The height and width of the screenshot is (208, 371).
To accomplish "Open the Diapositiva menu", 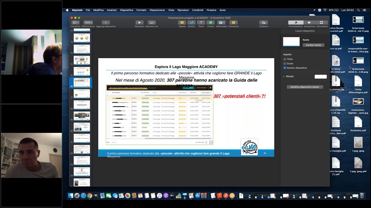I will (127, 10).
